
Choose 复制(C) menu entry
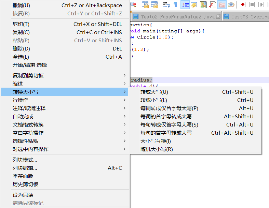coord(65,32)
